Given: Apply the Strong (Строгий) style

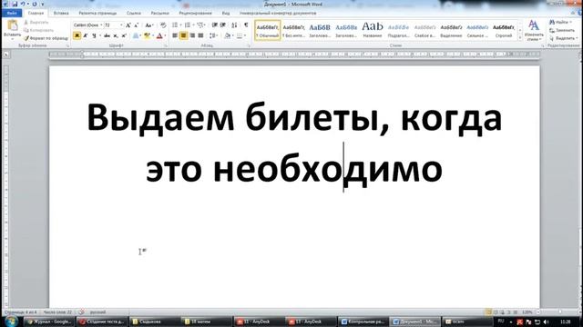Looking at the screenshot, I should (504, 30).
